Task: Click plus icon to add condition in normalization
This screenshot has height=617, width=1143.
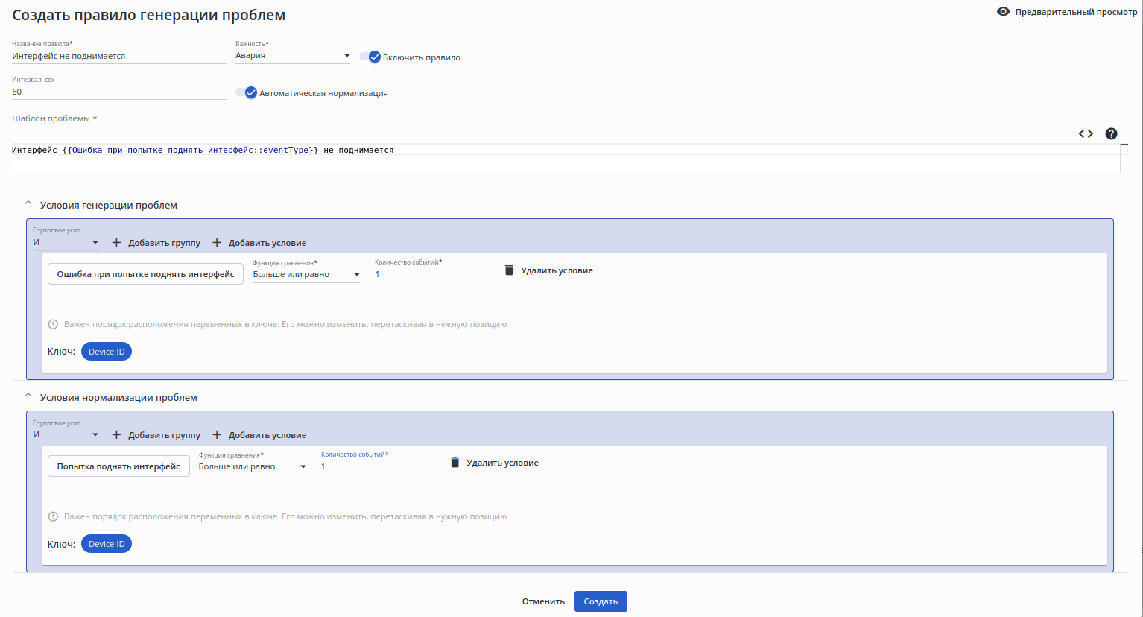Action: (x=217, y=435)
